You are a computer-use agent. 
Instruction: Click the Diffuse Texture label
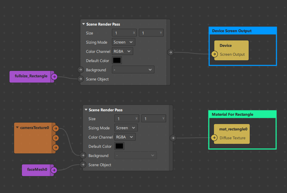pos(232,138)
